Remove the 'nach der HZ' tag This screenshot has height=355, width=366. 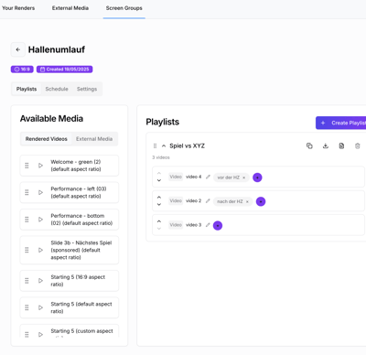click(x=247, y=201)
